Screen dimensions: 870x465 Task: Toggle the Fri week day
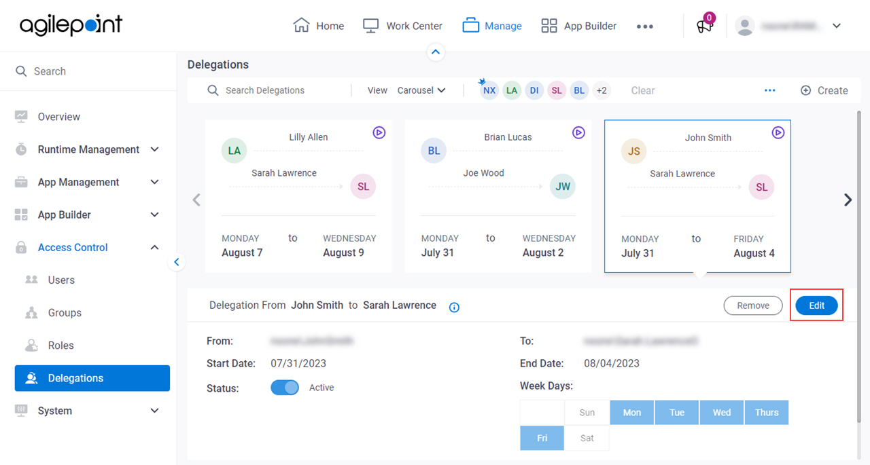click(542, 439)
